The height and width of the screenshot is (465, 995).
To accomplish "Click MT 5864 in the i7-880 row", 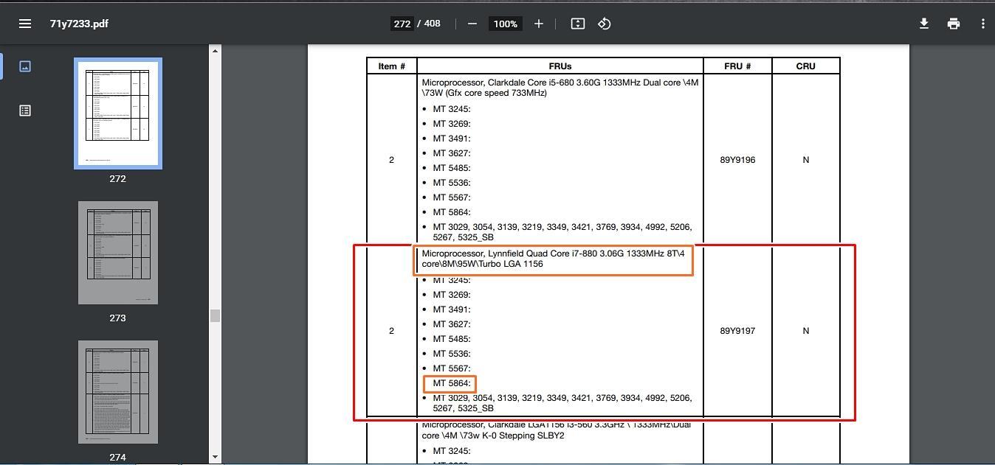I will coord(451,383).
